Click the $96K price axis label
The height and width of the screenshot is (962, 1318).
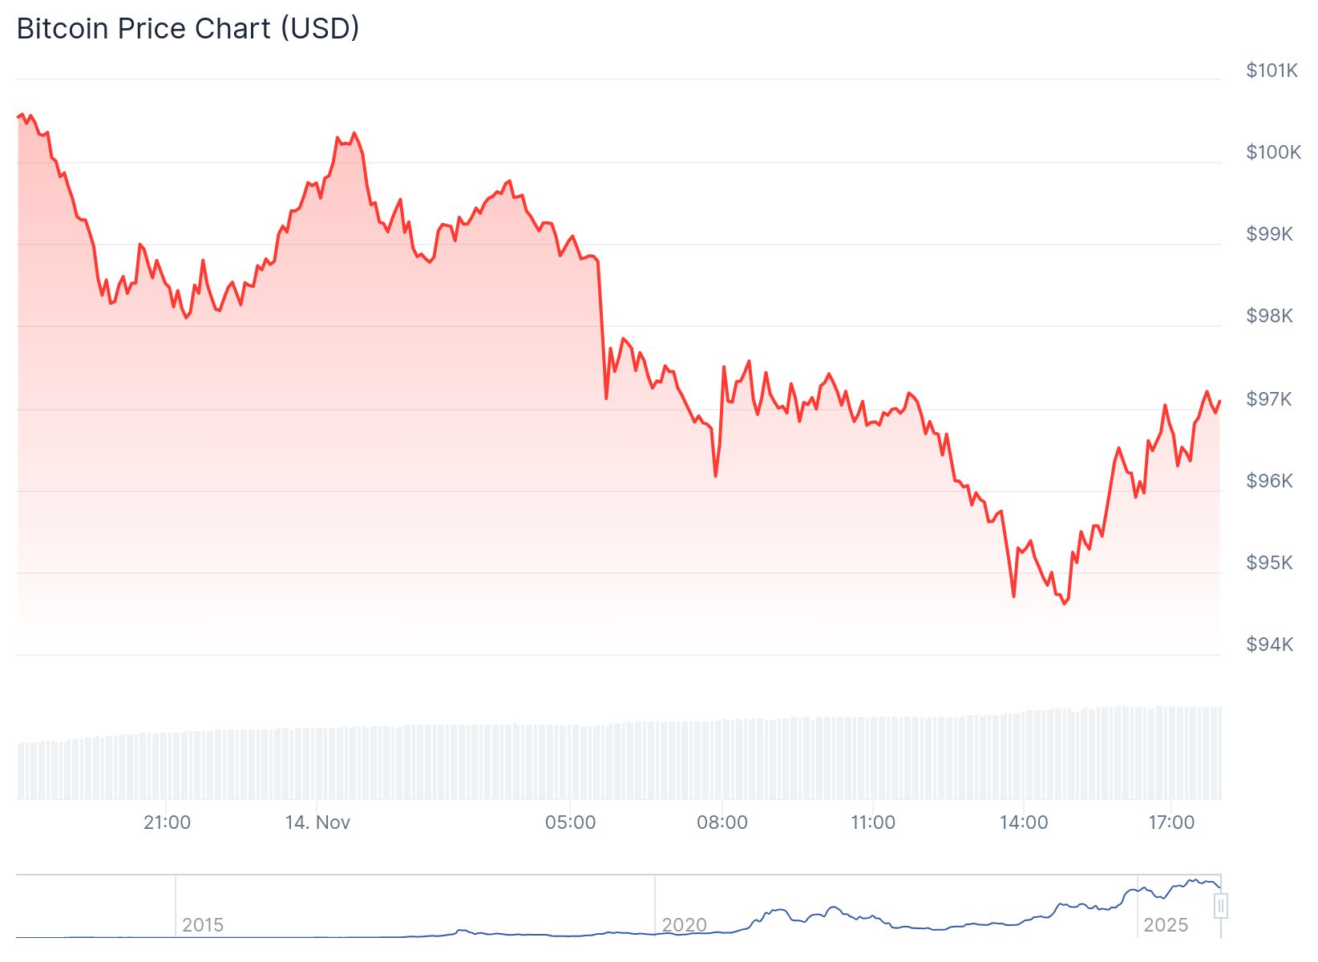pos(1269,481)
